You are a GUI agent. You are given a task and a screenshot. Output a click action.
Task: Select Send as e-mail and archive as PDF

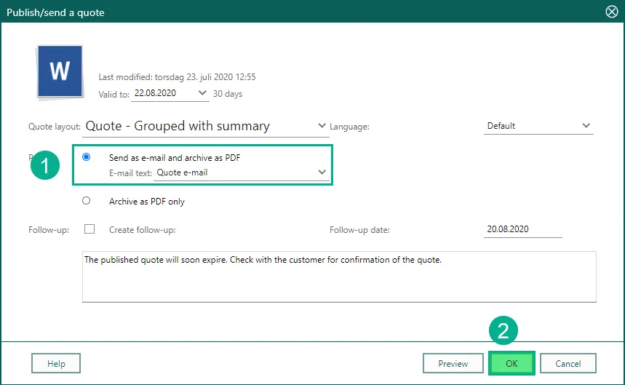pyautogui.click(x=87, y=157)
